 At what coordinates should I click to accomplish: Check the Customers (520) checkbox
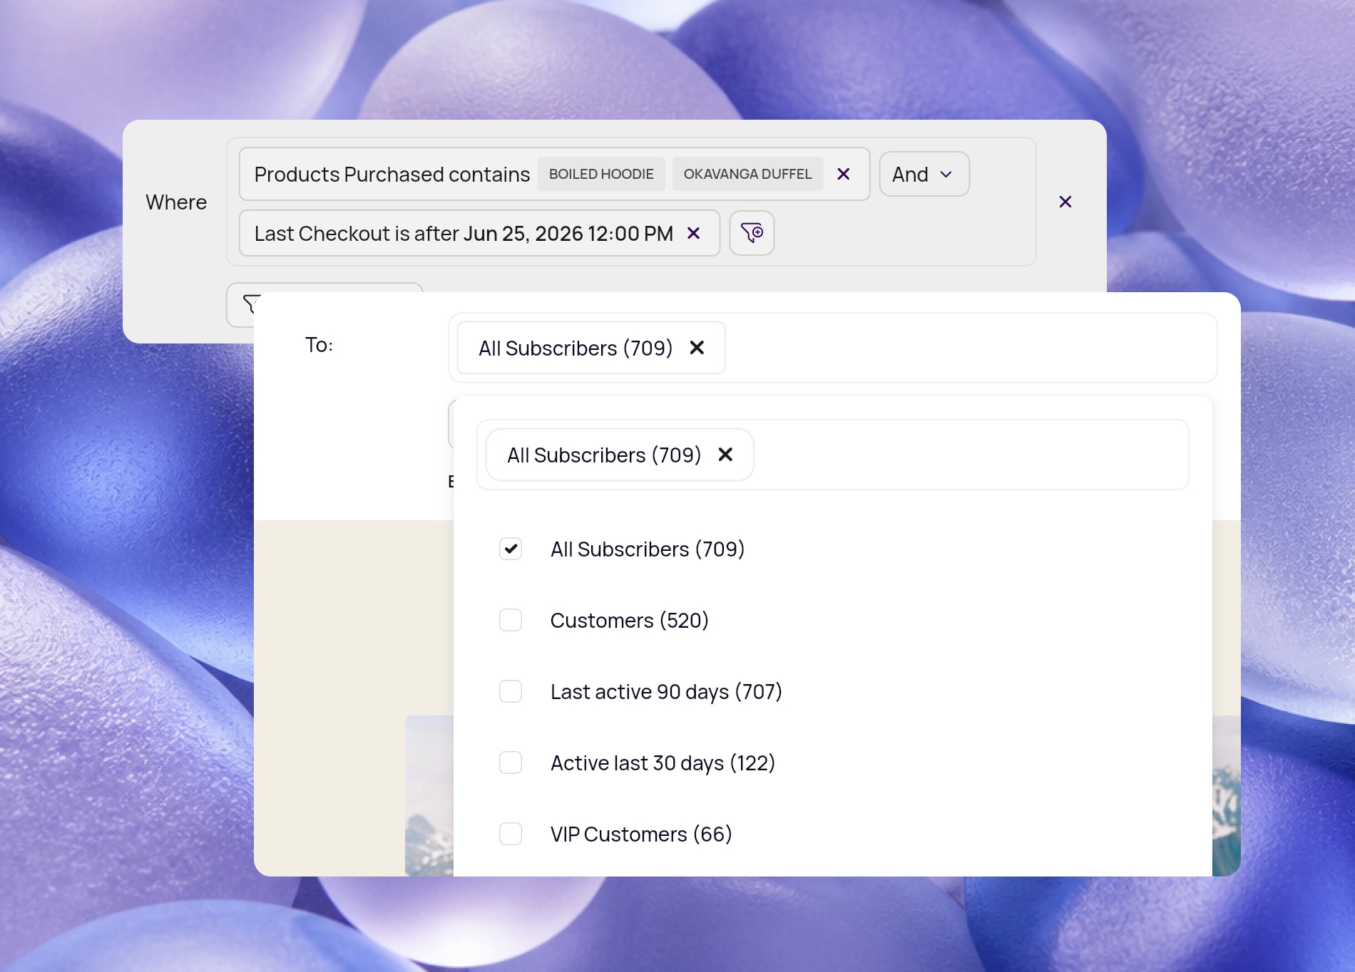(511, 620)
